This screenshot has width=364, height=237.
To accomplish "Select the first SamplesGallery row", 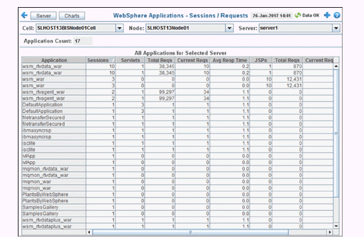I will (x=178, y=207).
